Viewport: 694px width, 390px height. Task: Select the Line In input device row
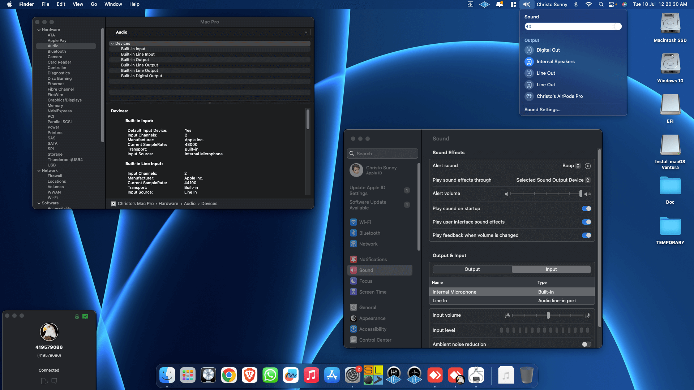point(512,301)
